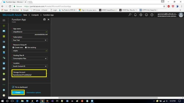Reload the page in Chrome
The height and width of the screenshot is (103, 184).
[x=10, y=6]
